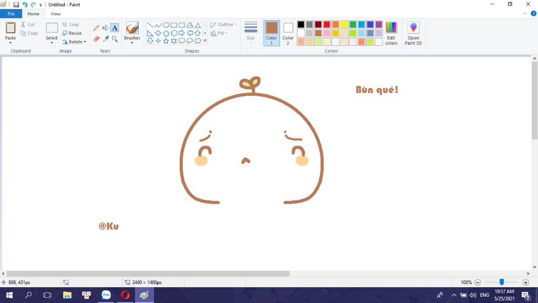The width and height of the screenshot is (538, 303).
Task: Select the Text tool
Action: coord(115,28)
